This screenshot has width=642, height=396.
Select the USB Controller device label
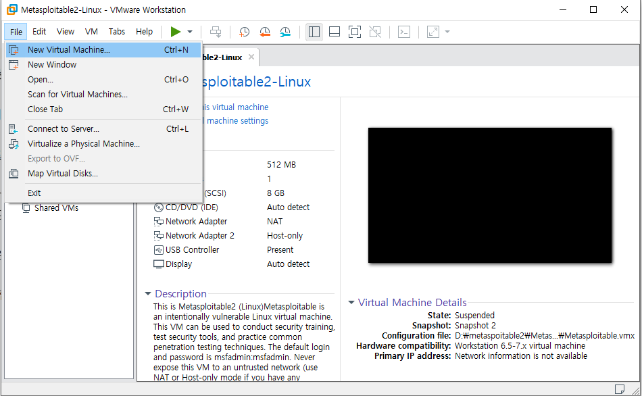click(x=192, y=250)
